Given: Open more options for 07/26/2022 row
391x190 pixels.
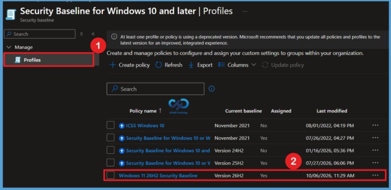Looking at the screenshot, I should pyautogui.click(x=375, y=138).
